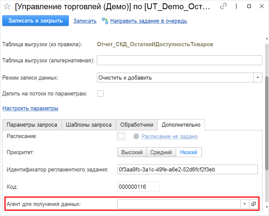Screen dimensions: 269x216
Task: Copy link with chain icon
Action: point(223,6)
